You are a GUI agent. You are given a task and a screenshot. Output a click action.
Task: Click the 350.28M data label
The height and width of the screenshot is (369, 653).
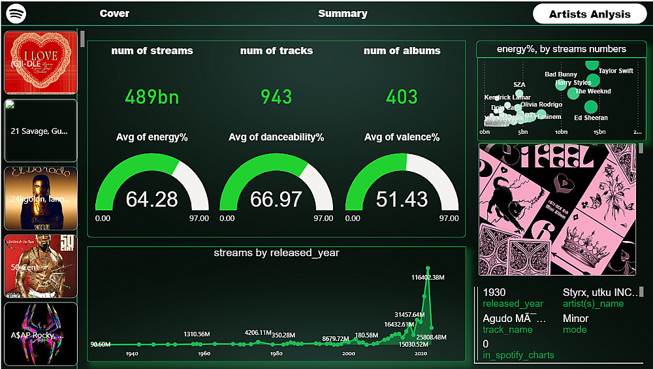click(x=283, y=335)
